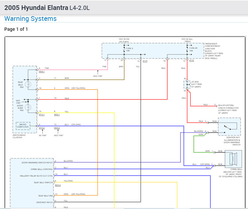Screen dimensions: 248x209
Task: Click the 2005 Hyundai Elantra L4-2.0L heading
Action: coord(47,8)
